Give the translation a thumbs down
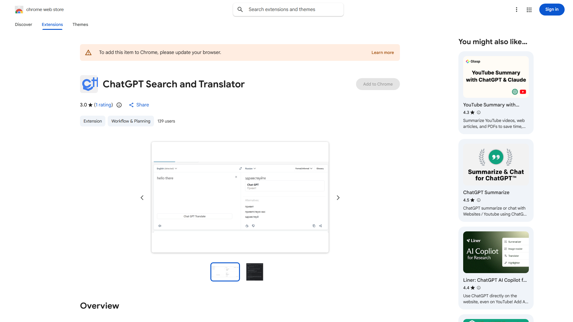This screenshot has width=573, height=322. click(253, 226)
